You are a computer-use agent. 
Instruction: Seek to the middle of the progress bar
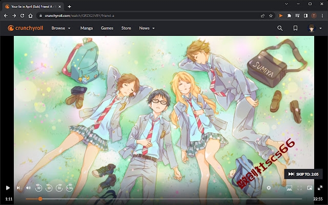[x=164, y=199]
